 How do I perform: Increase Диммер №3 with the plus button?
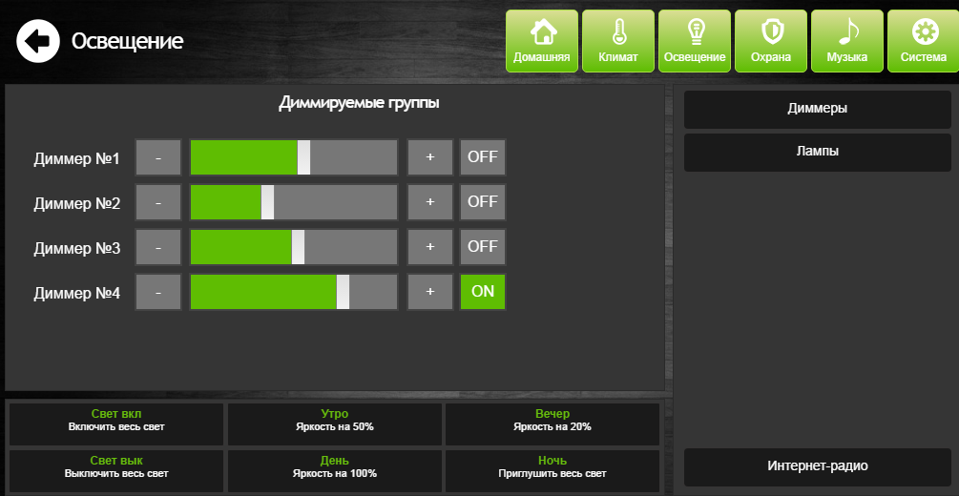430,246
